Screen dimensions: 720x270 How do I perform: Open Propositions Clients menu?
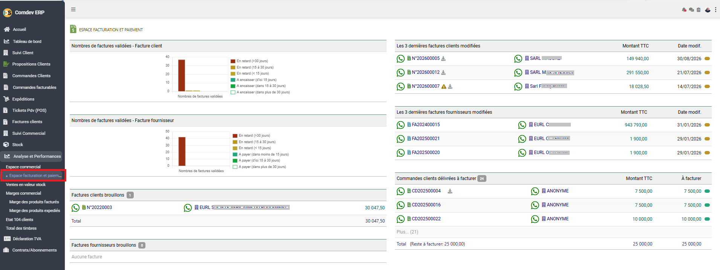click(x=31, y=64)
